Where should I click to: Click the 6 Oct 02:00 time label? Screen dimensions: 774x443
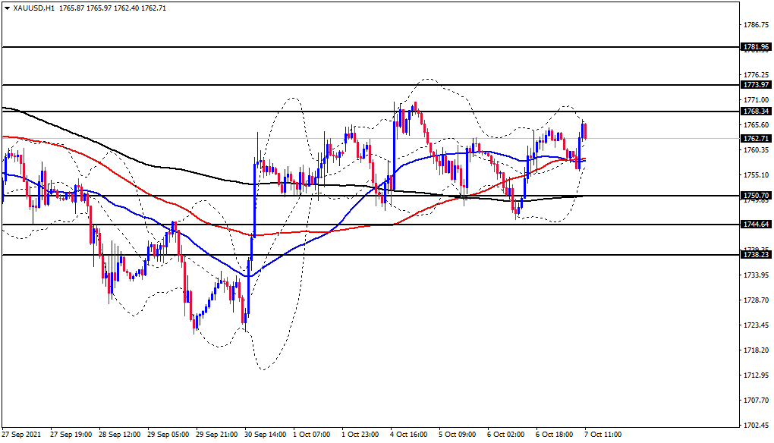(x=506, y=435)
